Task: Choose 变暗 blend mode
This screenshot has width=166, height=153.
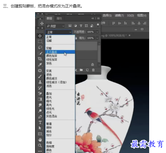Action: [60, 48]
